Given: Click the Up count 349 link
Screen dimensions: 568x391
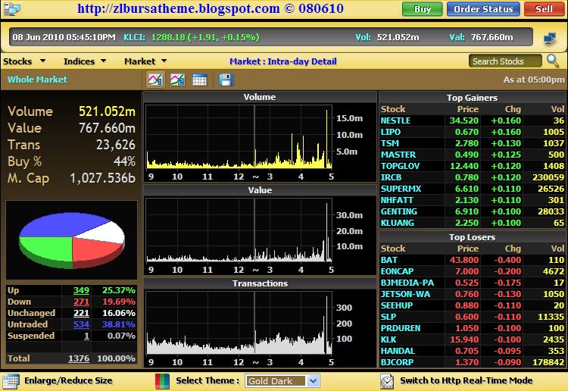Looking at the screenshot, I should coord(81,290).
